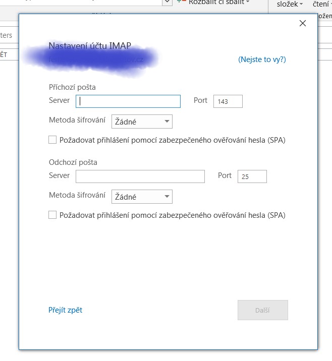Click the "Nastavení účtu IMAP" dialog heading
Viewport: 332px width, 361px height.
(x=89, y=46)
